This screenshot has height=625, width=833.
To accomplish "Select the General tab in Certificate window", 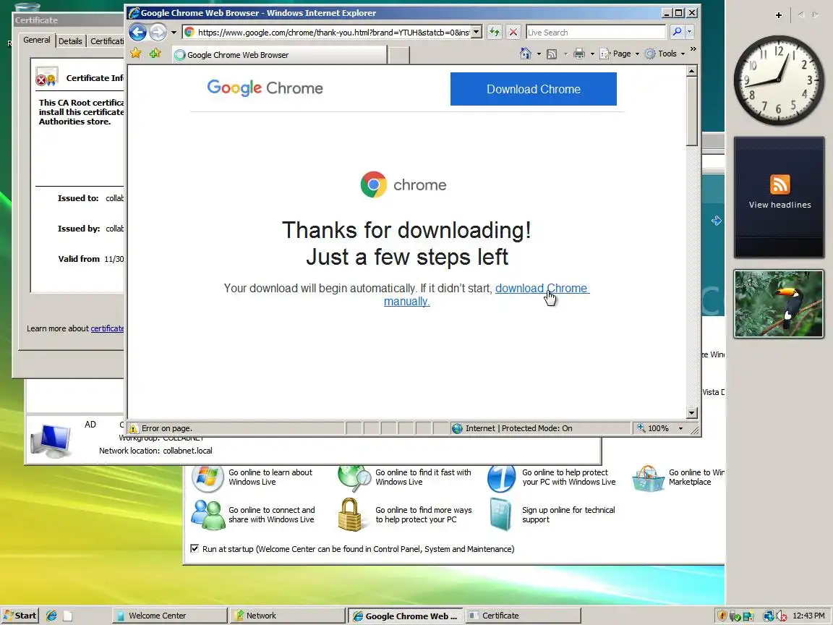I will (37, 40).
